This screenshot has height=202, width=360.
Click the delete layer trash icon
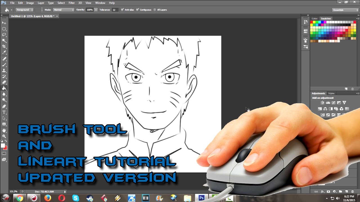tap(352, 192)
